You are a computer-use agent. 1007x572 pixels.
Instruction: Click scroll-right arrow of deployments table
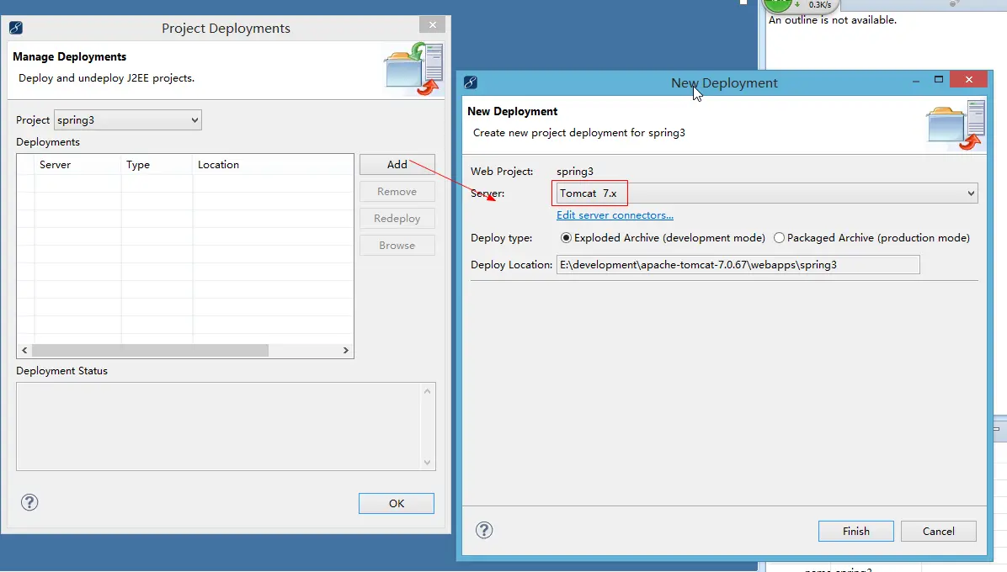click(345, 350)
